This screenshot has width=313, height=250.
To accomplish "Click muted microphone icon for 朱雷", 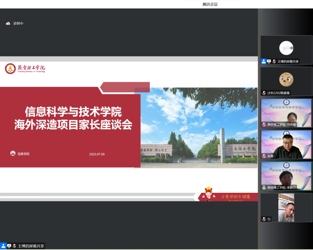I will click(264, 156).
